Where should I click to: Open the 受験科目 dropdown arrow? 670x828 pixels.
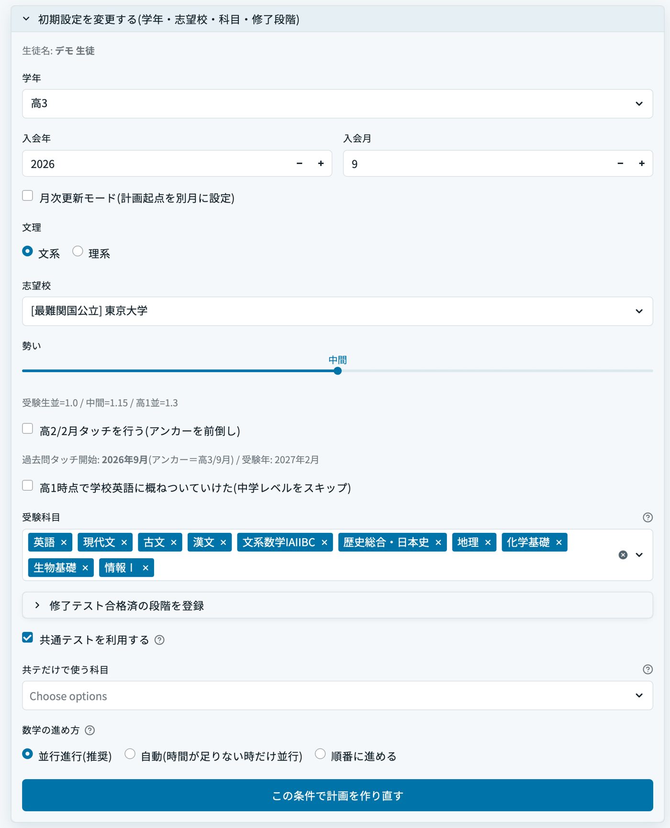click(x=639, y=555)
